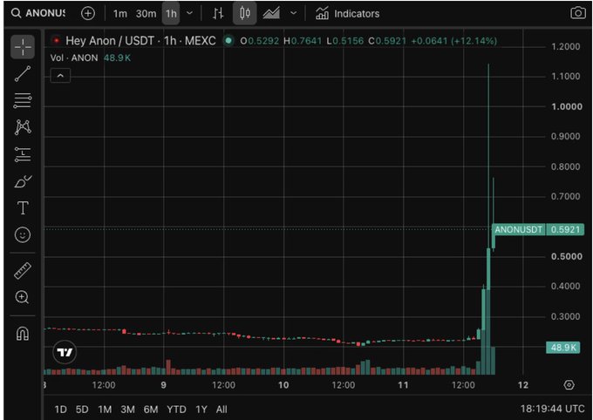Collapse the indicator legend chevron
593x420 pixels.
tap(60, 76)
